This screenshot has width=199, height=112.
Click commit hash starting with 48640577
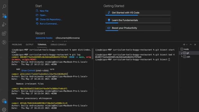44,57
